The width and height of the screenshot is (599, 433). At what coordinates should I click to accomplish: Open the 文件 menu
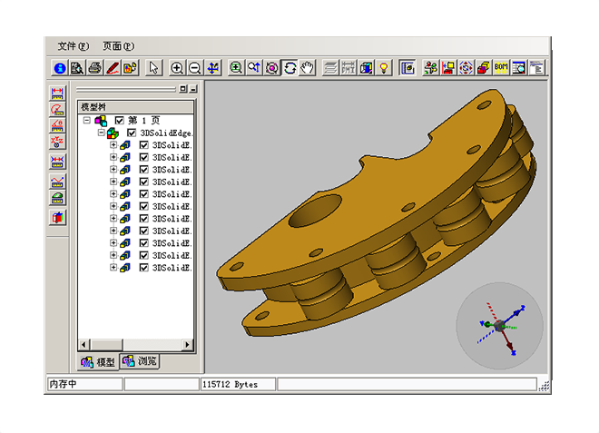pyautogui.click(x=74, y=45)
